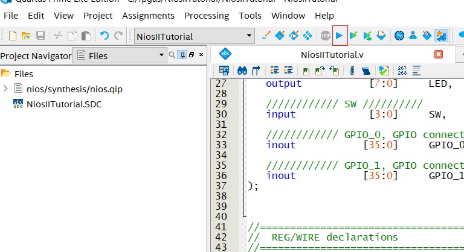Redo the last undone edit
This screenshot has height=252, width=464.
[118, 36]
